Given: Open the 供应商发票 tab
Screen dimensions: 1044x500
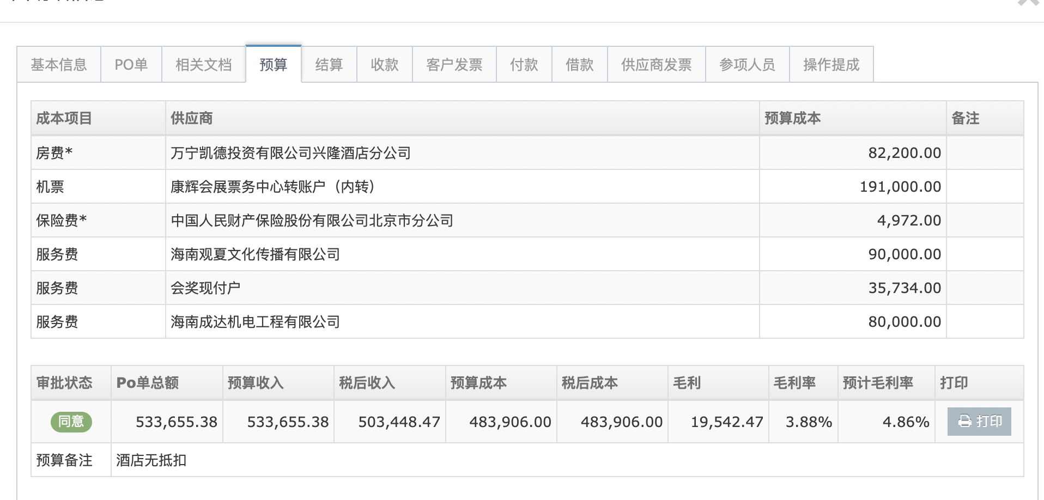Looking at the screenshot, I should tap(656, 65).
